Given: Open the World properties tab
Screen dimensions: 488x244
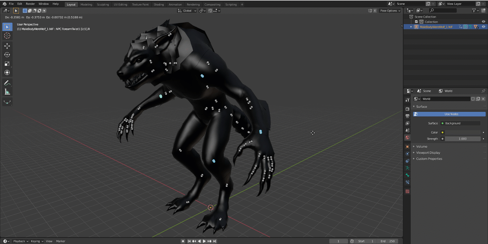Looking at the screenshot, I should pyautogui.click(x=407, y=138).
